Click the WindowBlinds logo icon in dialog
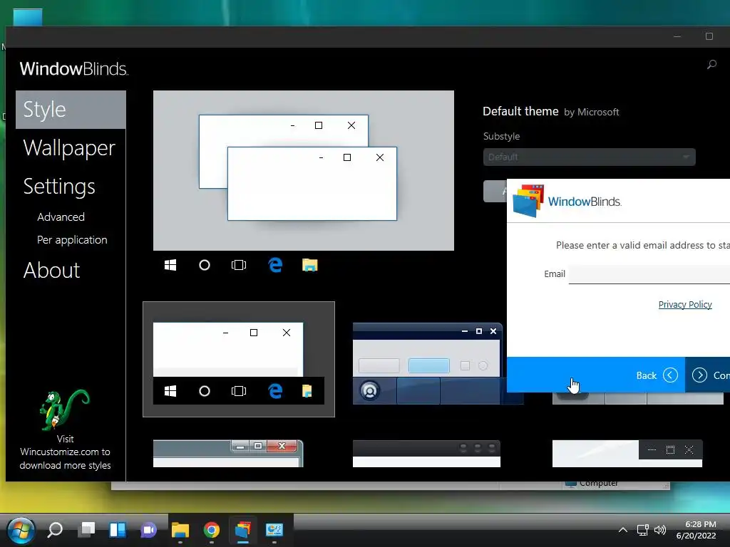Image resolution: width=730 pixels, height=547 pixels. [x=528, y=201]
